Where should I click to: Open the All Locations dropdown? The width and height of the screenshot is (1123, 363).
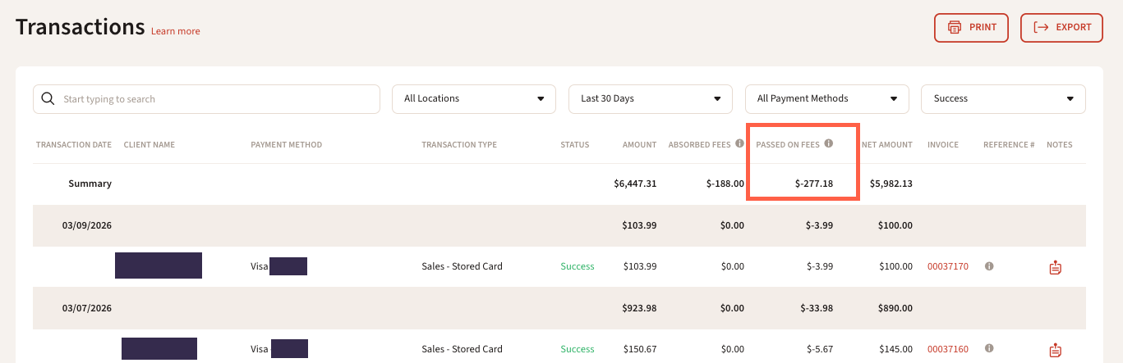[x=474, y=99]
